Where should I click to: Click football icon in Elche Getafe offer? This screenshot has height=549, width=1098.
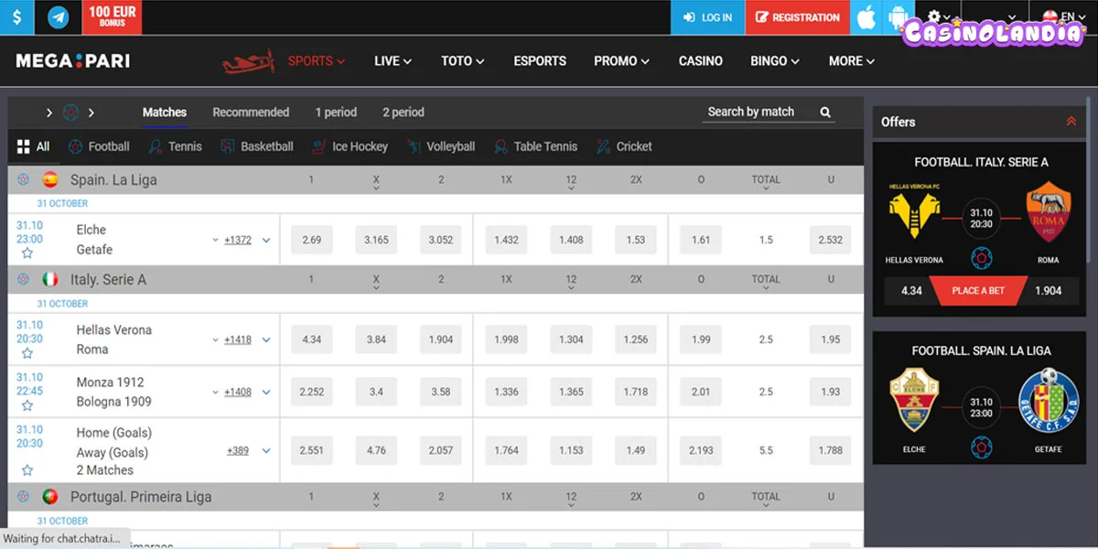982,447
